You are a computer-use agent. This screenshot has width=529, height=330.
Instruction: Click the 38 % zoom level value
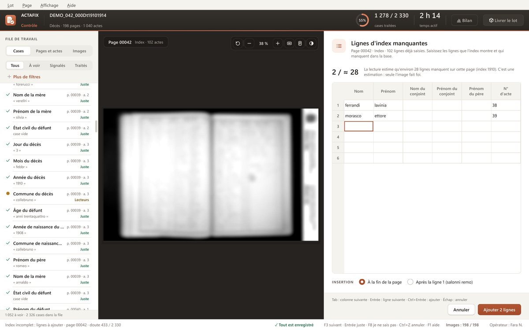click(x=263, y=44)
